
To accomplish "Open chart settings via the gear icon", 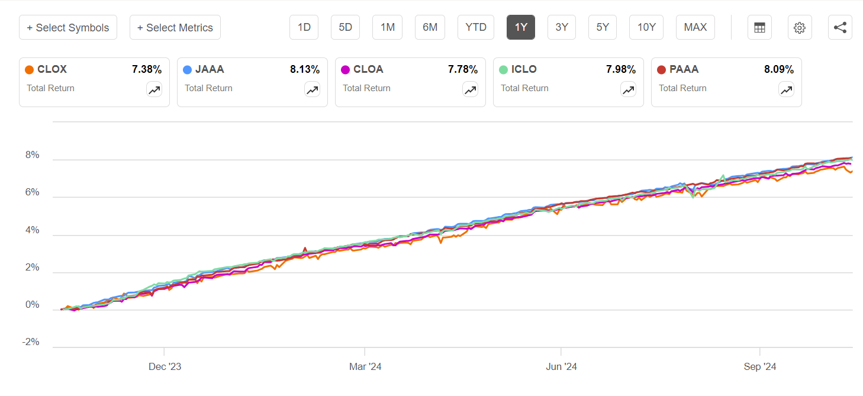I will click(800, 27).
